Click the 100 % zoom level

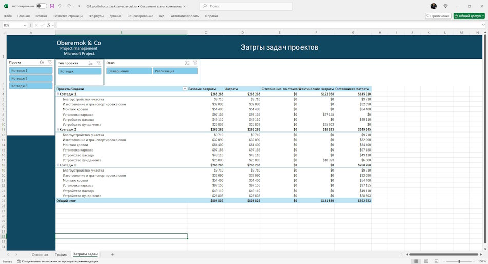tap(482, 261)
